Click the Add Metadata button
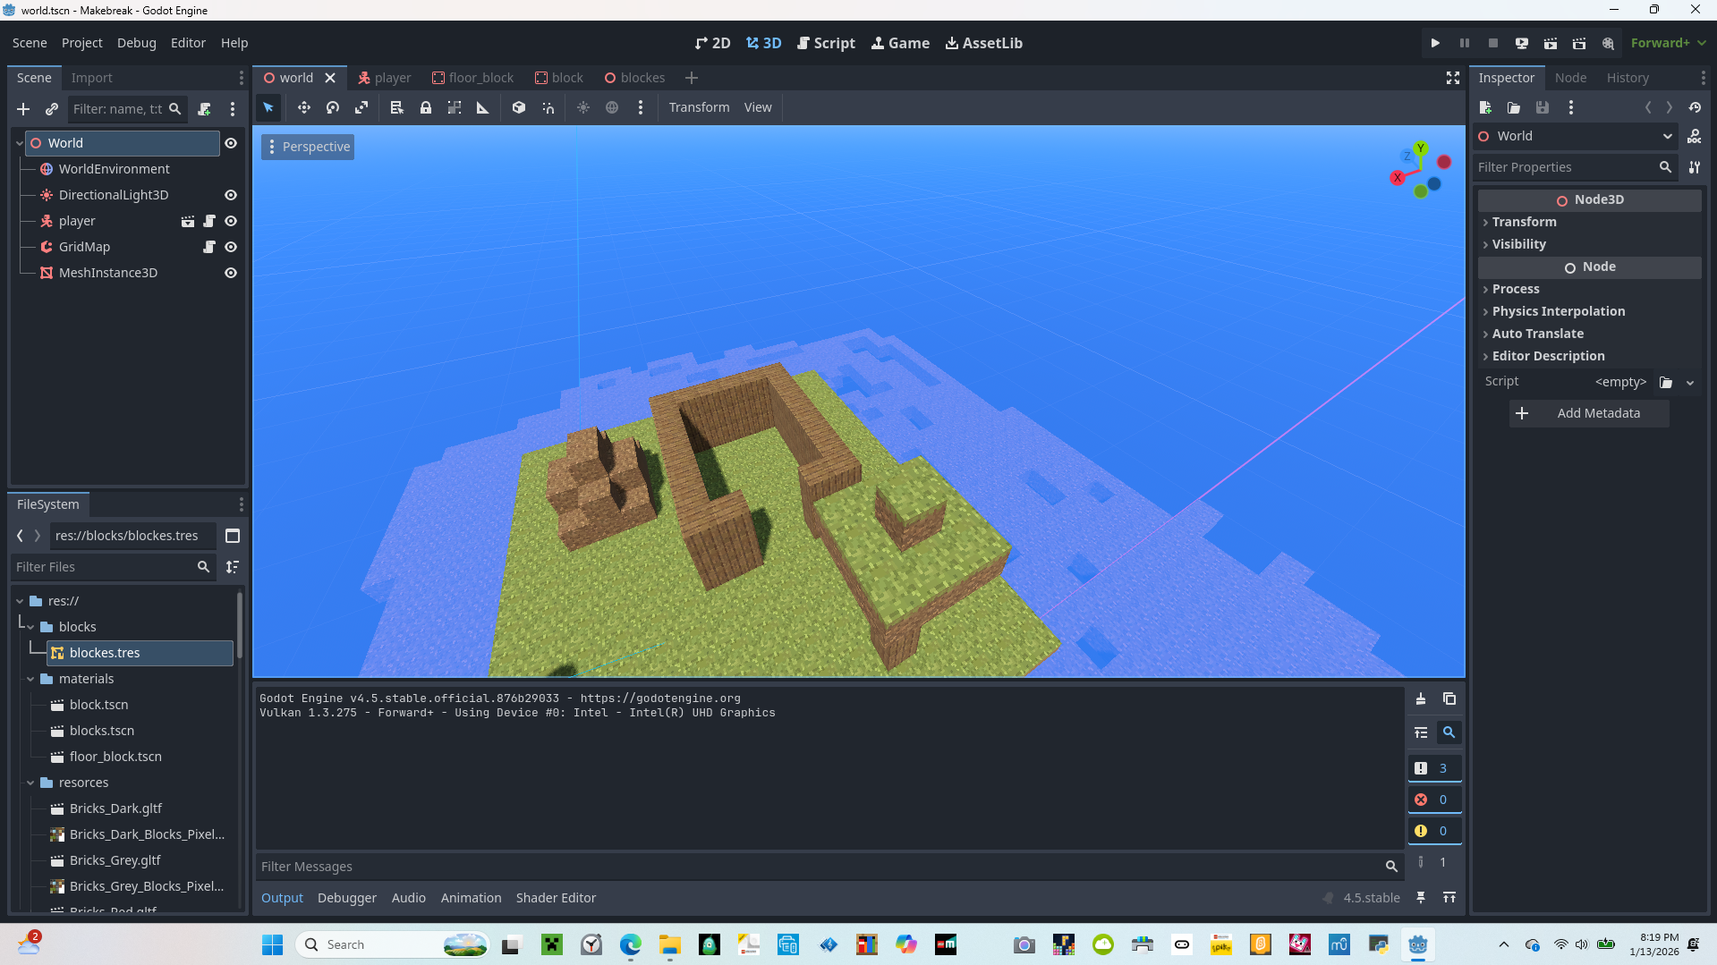The image size is (1717, 965). [1588, 413]
